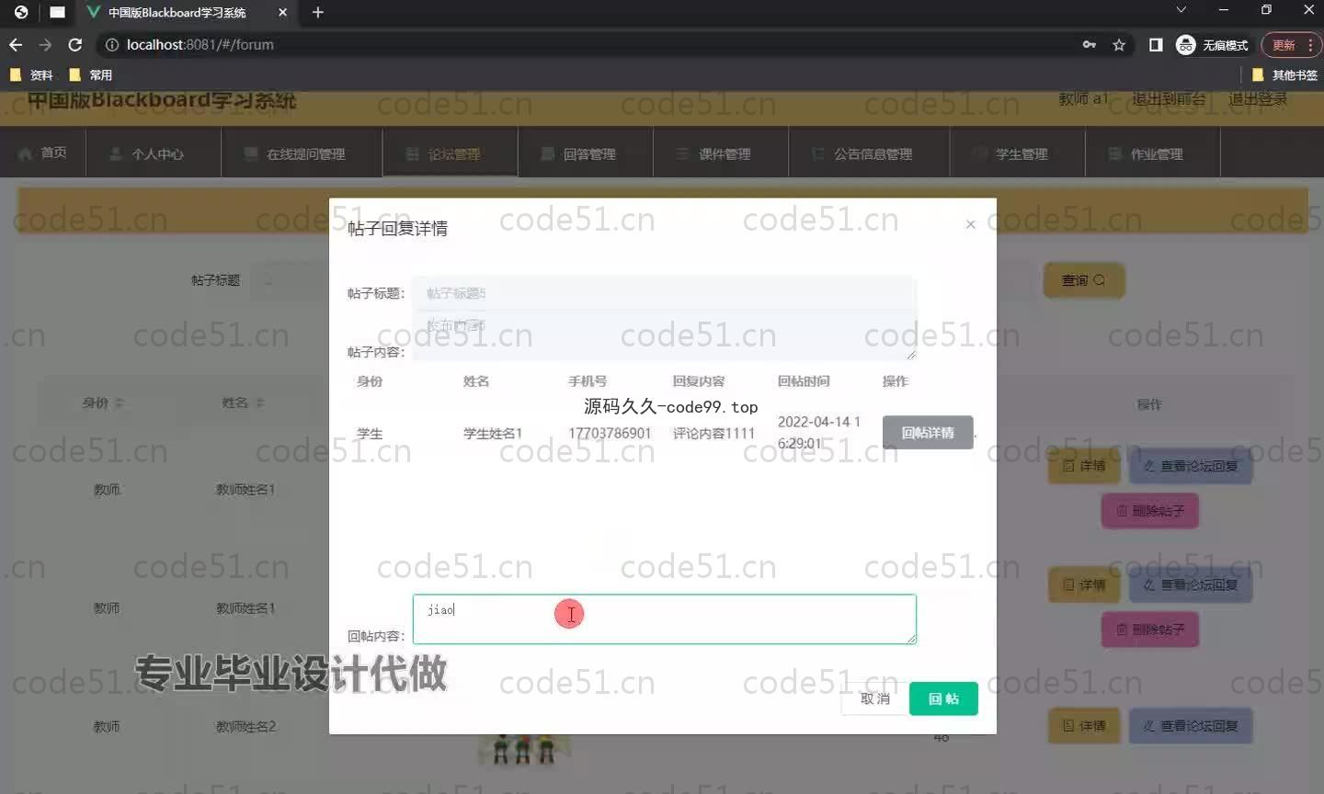The height and width of the screenshot is (794, 1324).
Task: Click the 回帖内容 text area
Action: click(664, 618)
